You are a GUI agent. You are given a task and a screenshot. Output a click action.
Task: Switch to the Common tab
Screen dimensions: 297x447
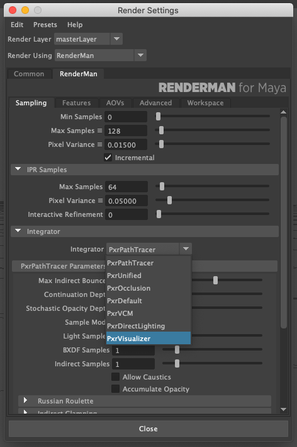point(29,74)
